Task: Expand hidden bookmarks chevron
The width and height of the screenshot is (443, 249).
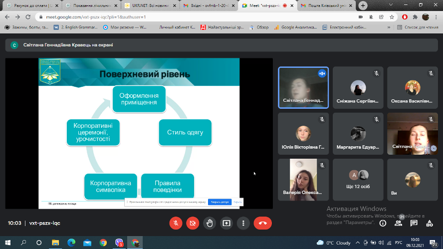Action: click(x=389, y=27)
